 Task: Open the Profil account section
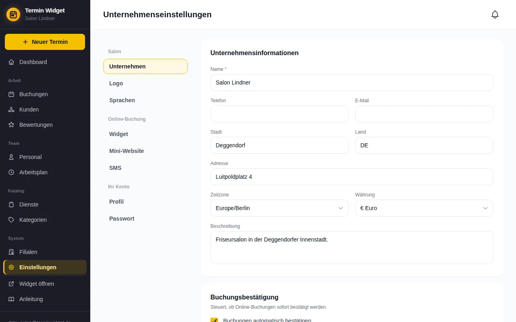coord(146,202)
